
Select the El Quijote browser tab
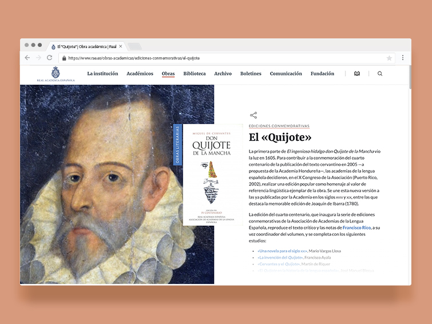(87, 46)
